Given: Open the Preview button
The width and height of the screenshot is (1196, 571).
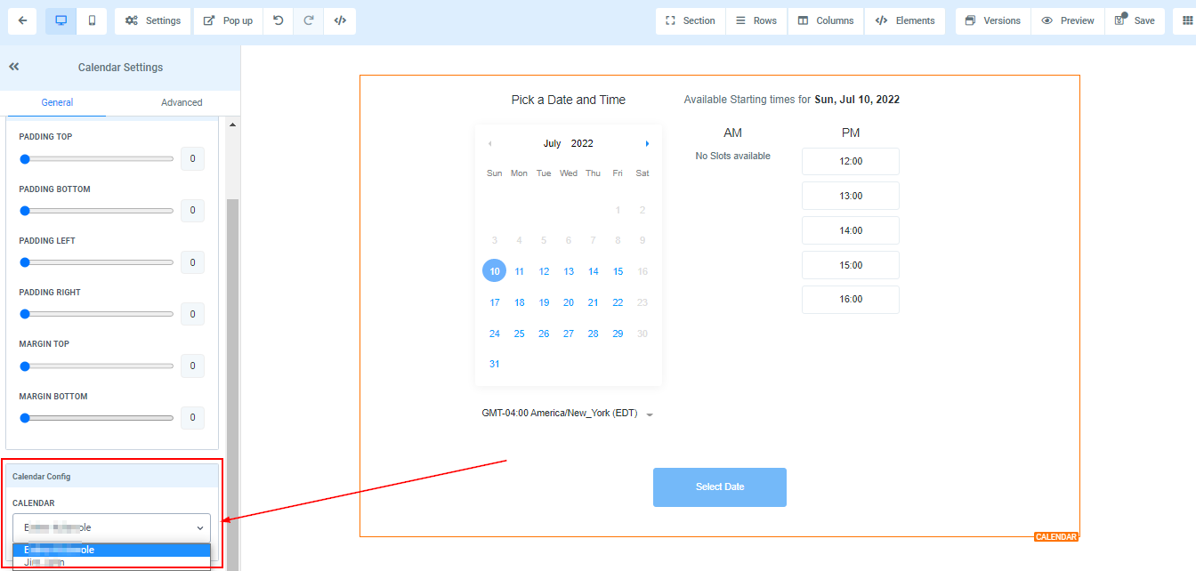Looking at the screenshot, I should tap(1068, 20).
